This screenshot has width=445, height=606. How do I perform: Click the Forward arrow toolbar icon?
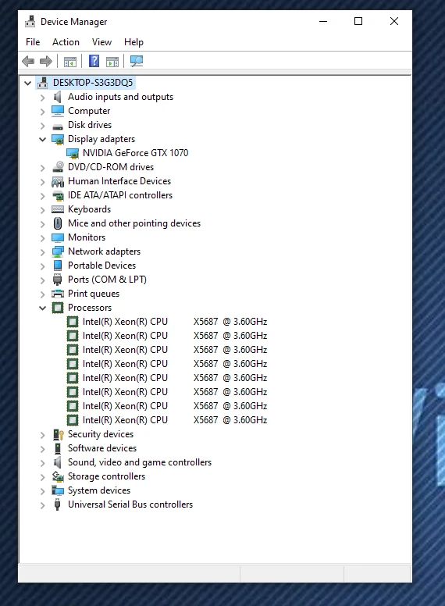(x=46, y=61)
